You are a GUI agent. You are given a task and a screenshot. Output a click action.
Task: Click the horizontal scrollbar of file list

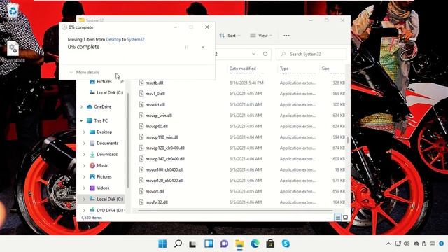tap(235, 211)
